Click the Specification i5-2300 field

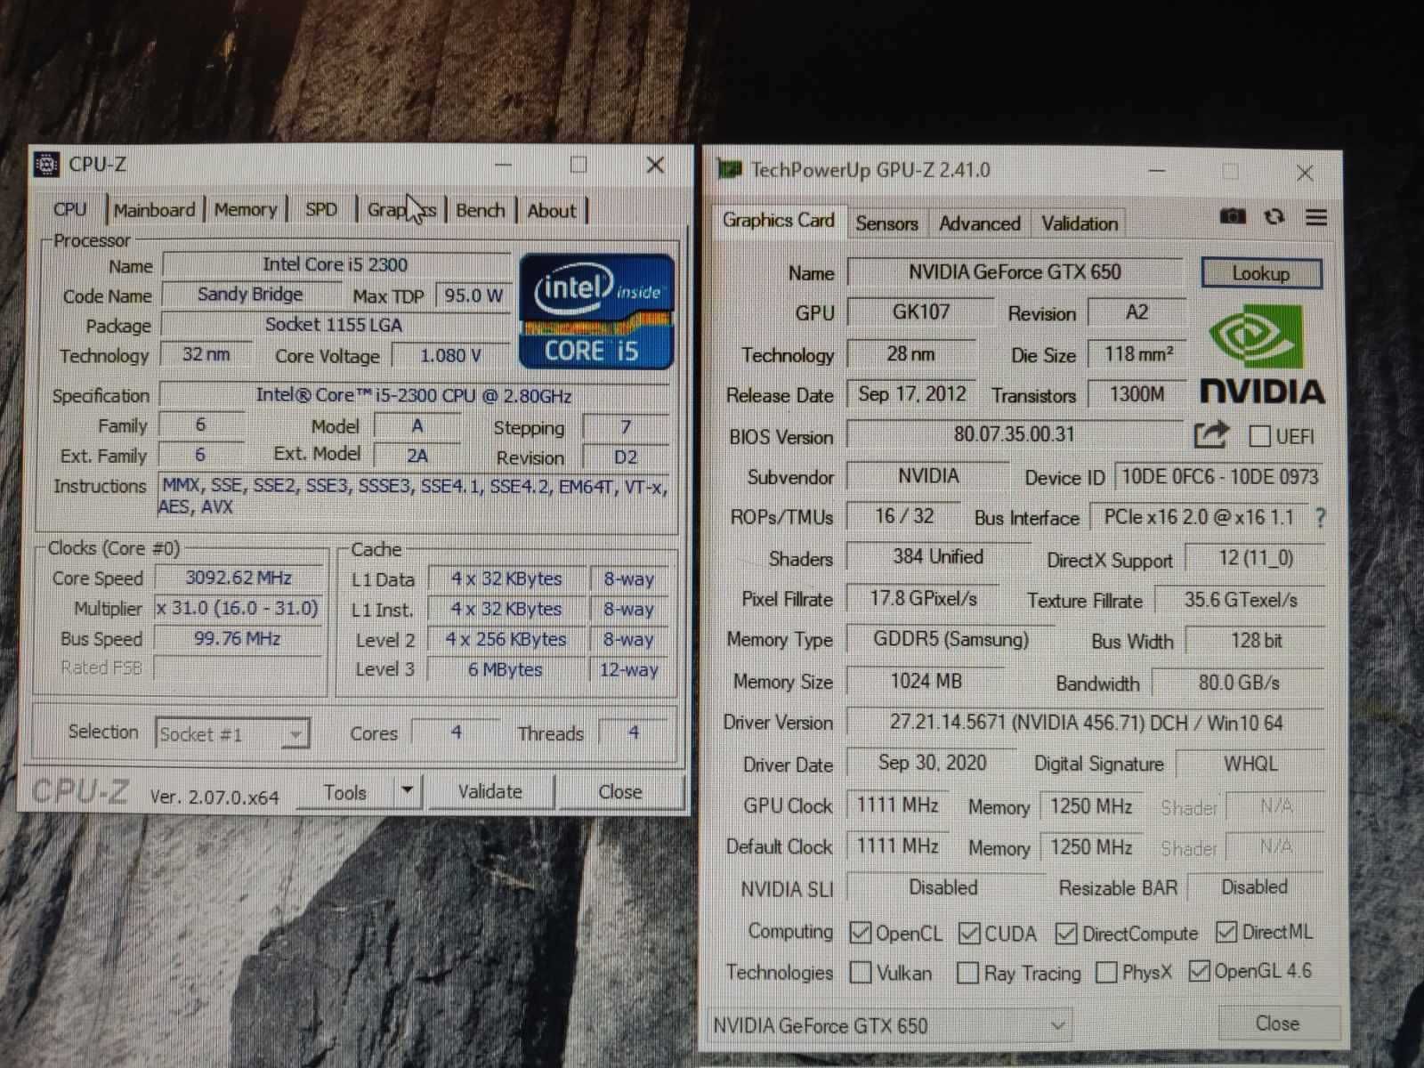pyautogui.click(x=414, y=395)
